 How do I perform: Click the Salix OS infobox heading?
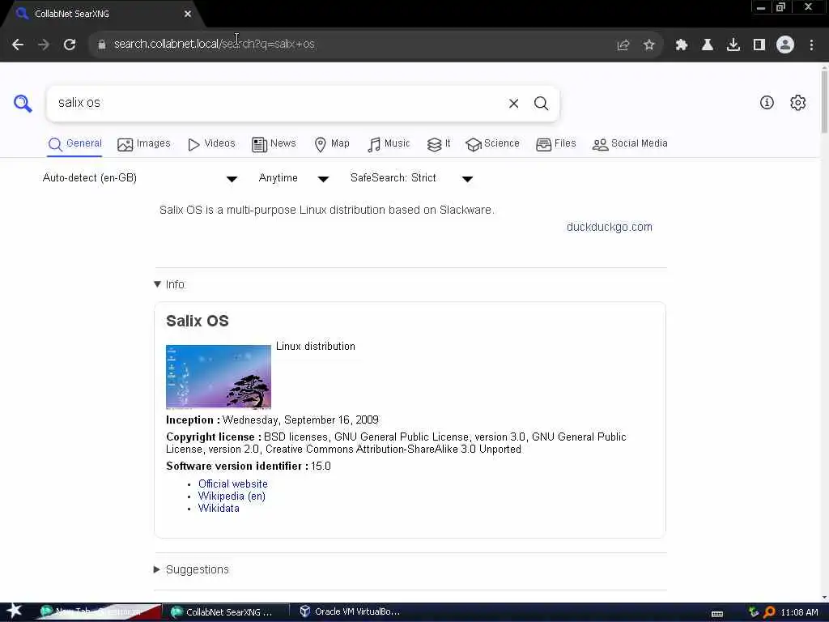(x=198, y=321)
